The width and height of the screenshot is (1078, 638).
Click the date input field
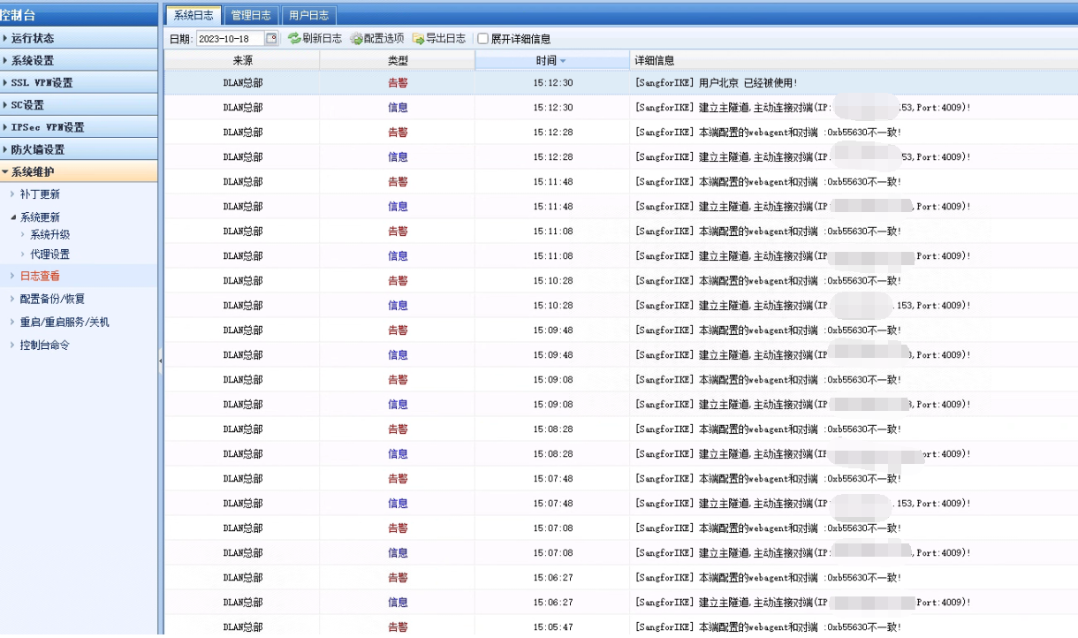(228, 39)
